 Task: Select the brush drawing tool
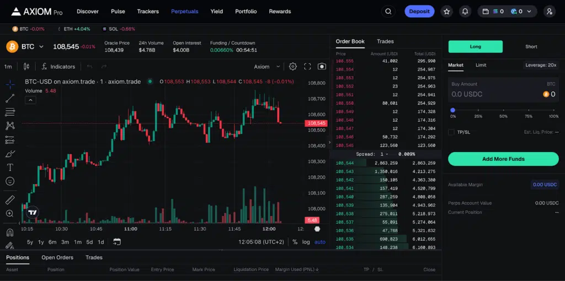[10, 154]
